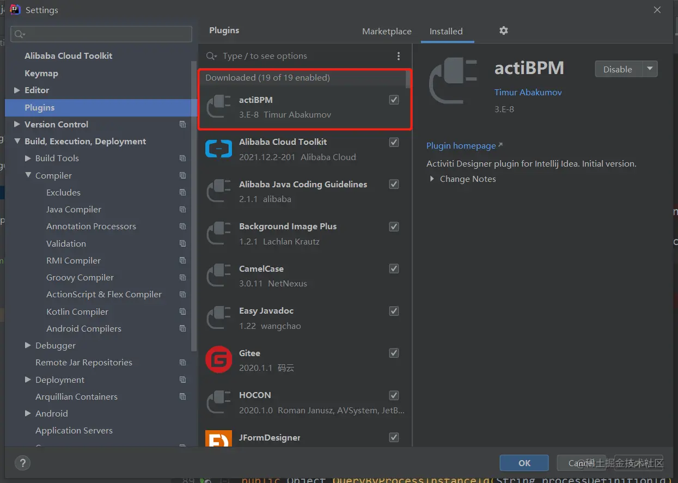Click project-level icon beside Java Compiler

tap(182, 209)
